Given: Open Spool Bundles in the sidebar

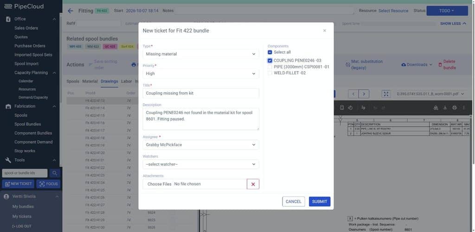Looking at the screenshot, I should [x=27, y=124].
